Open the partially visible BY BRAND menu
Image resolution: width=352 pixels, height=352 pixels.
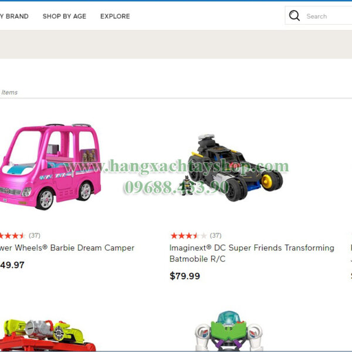point(14,16)
